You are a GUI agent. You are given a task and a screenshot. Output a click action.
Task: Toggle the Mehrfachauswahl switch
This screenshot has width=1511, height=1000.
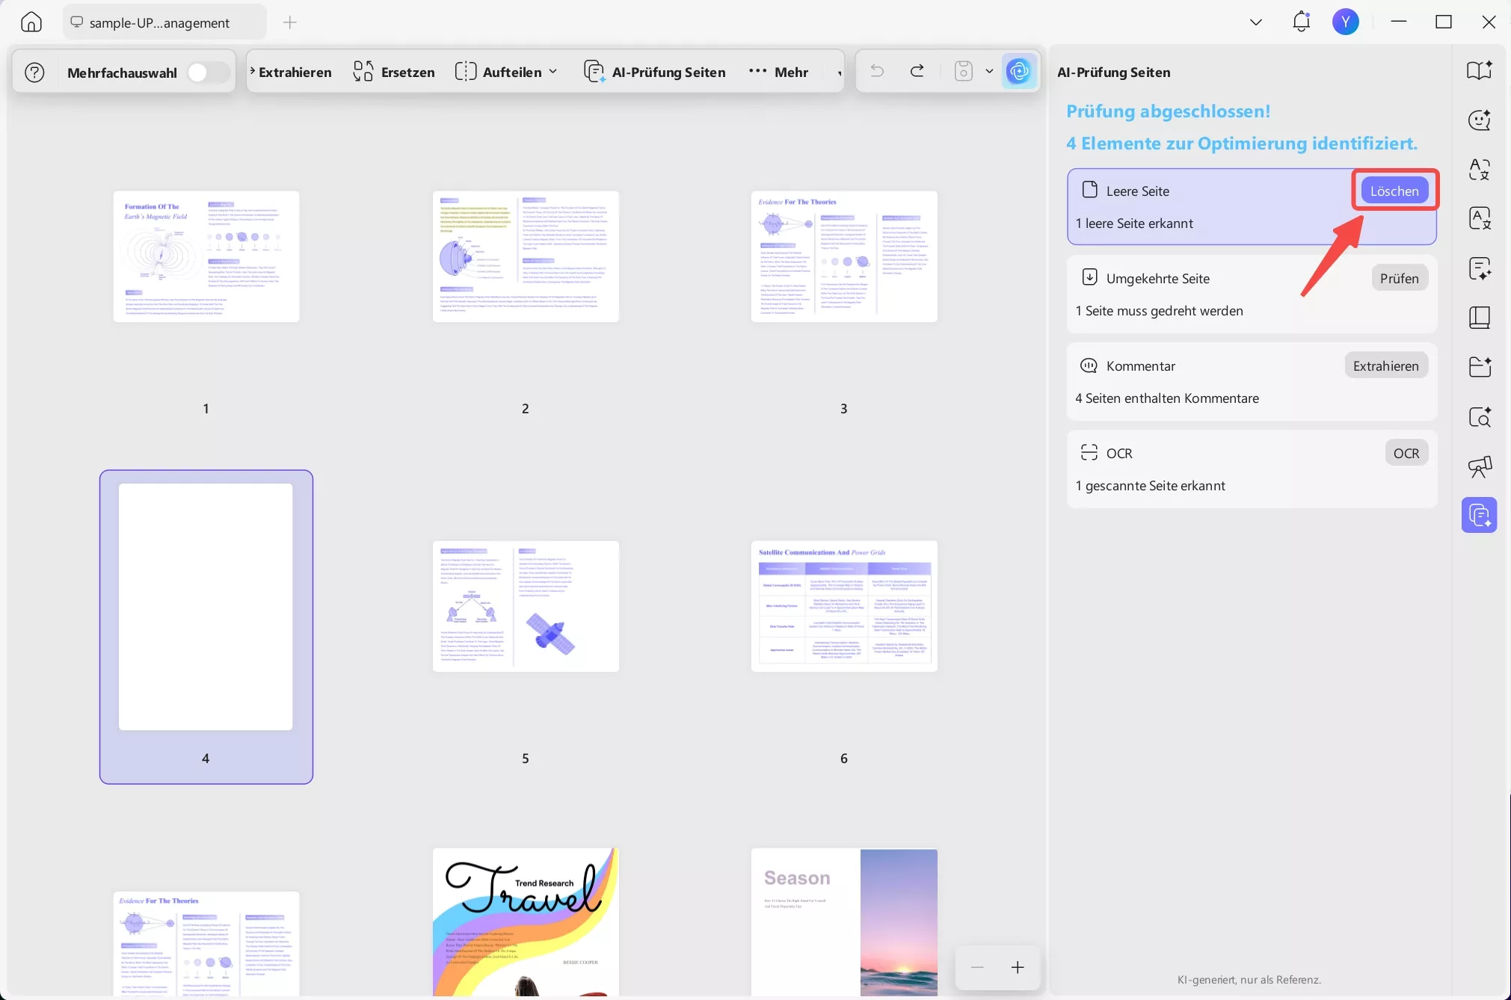tap(207, 72)
